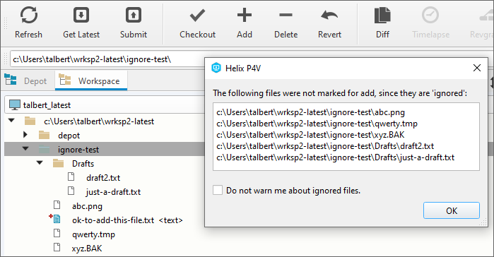
Task: Collapse the Drafts folder
Action: click(40, 162)
